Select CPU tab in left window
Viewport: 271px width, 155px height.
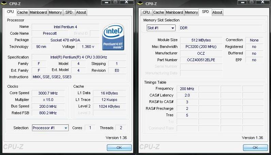(x=10, y=12)
